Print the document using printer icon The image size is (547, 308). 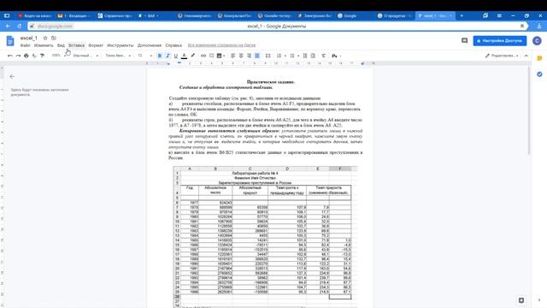[26, 56]
